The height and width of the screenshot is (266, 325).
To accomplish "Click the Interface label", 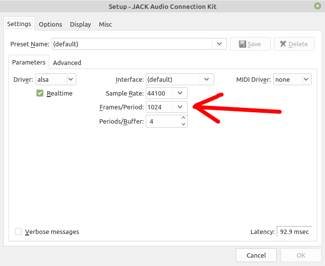I will click(x=130, y=80).
